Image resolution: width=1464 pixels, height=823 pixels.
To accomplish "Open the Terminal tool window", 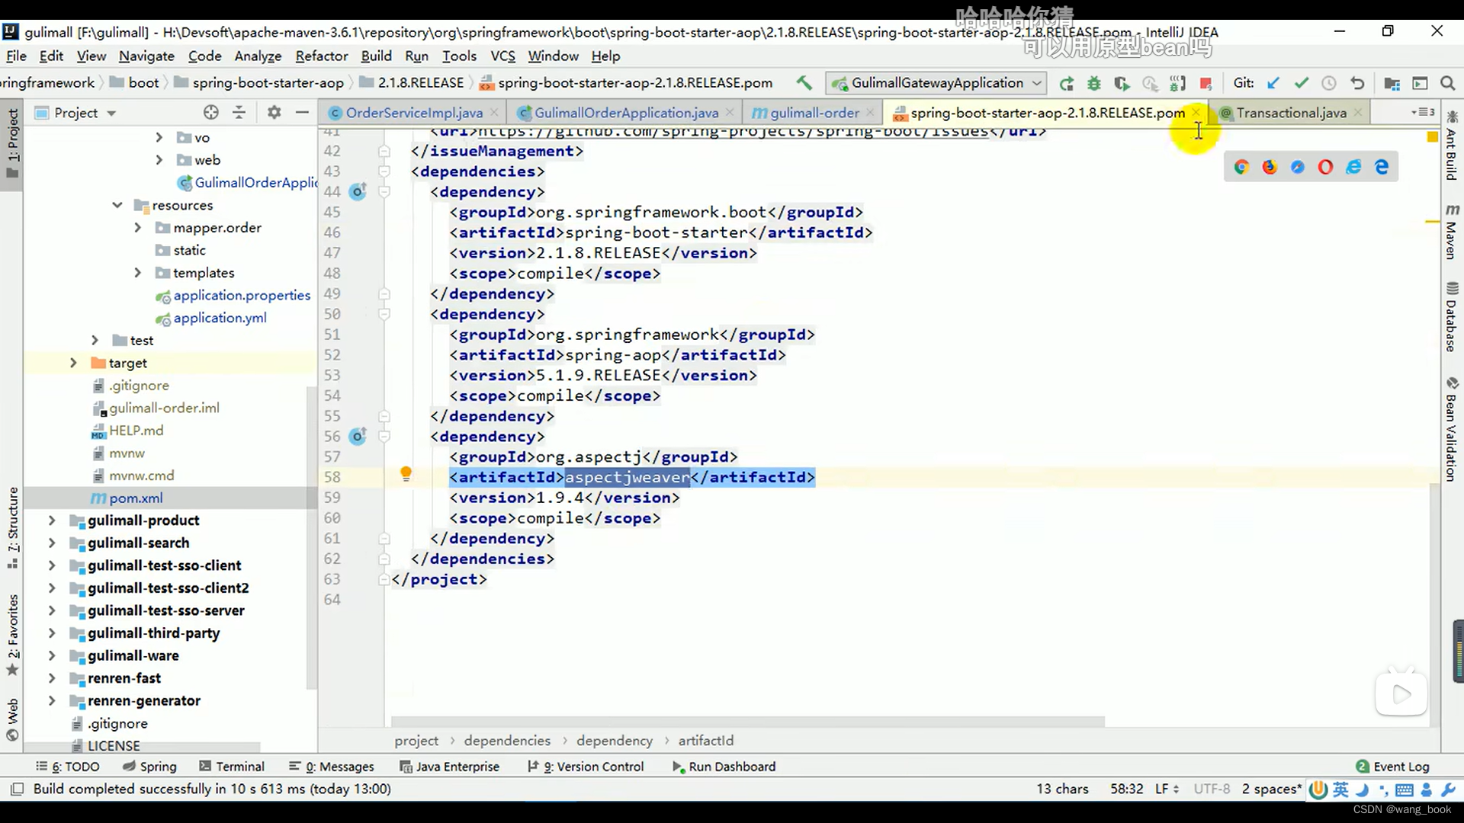I will (x=239, y=766).
